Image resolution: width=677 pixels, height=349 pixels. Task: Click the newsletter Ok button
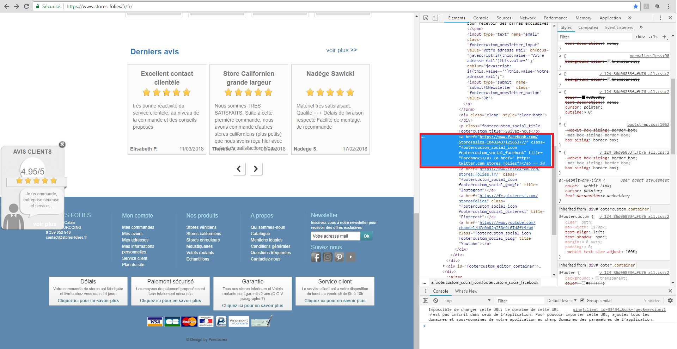point(366,236)
